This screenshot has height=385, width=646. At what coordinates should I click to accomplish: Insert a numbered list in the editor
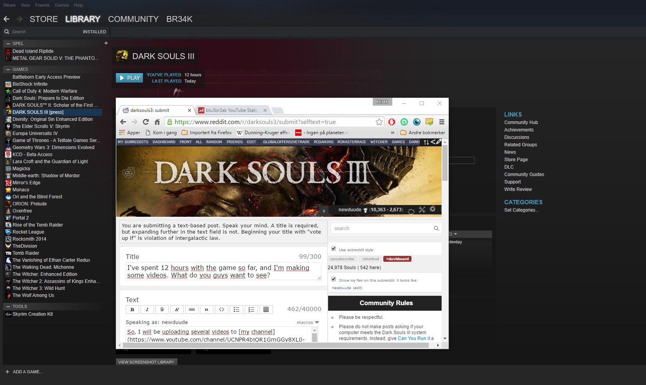(x=251, y=309)
